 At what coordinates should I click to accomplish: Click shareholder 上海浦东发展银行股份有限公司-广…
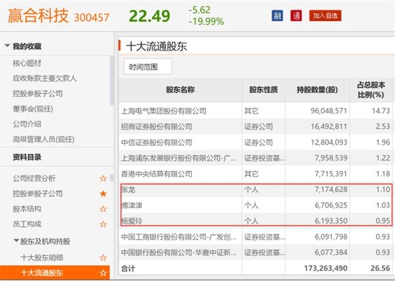click(179, 158)
